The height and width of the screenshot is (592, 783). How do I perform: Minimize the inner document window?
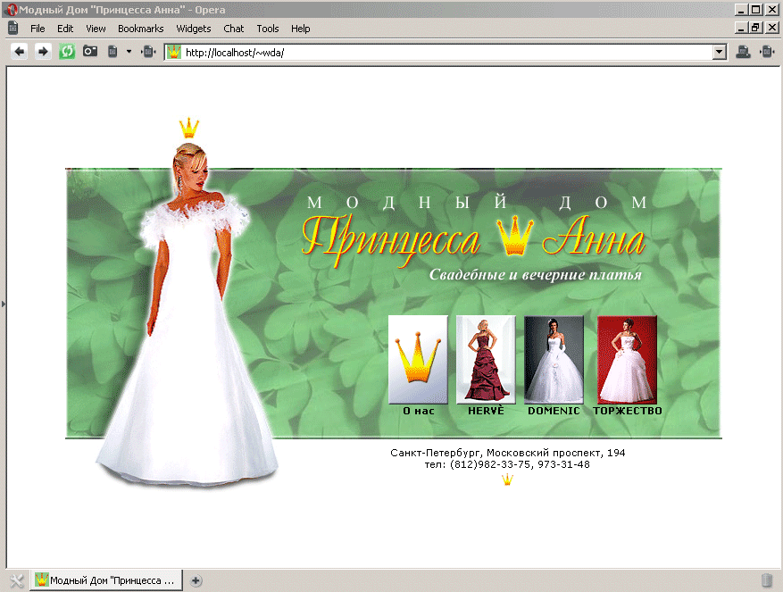[741, 28]
